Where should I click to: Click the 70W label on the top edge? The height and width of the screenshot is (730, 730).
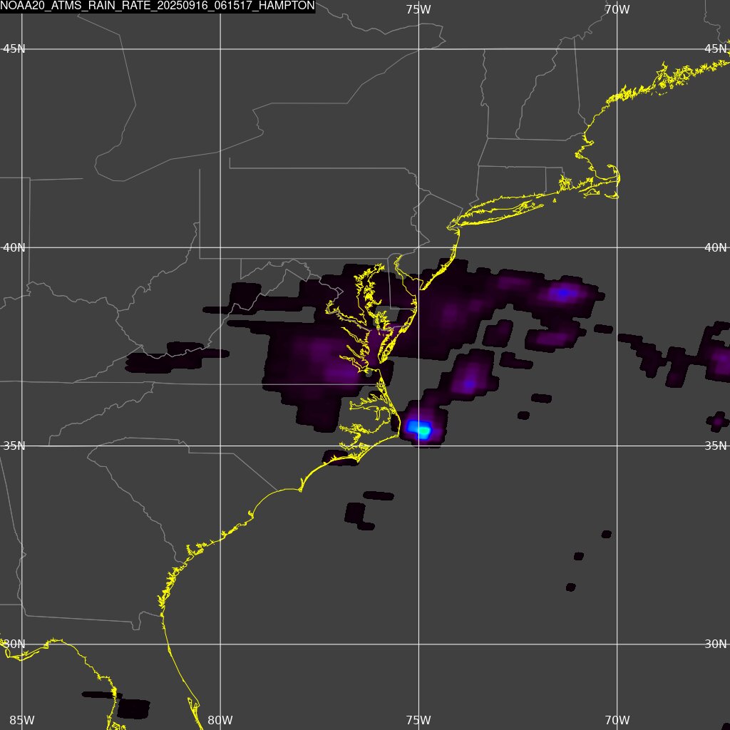point(617,9)
